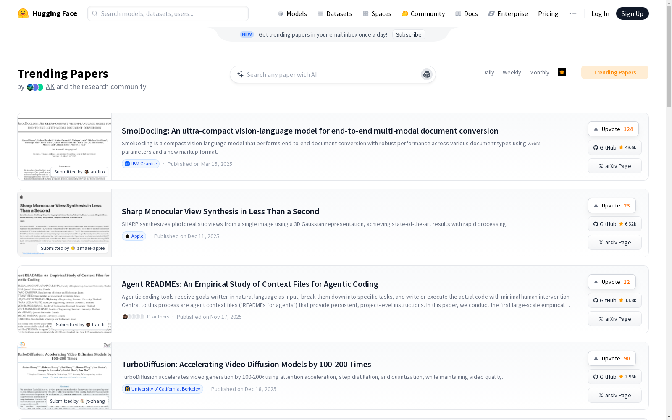
Task: Open the Enterprise page
Action: tap(508, 13)
